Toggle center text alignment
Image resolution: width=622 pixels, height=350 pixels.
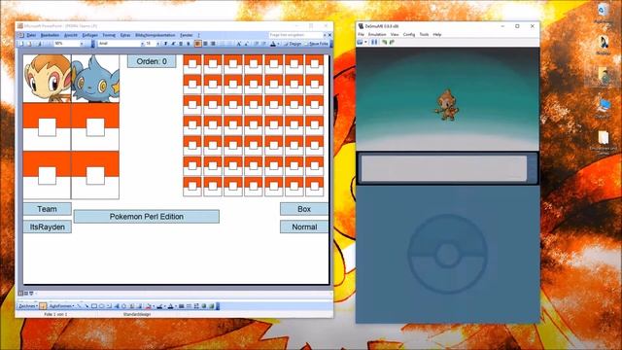205,44
